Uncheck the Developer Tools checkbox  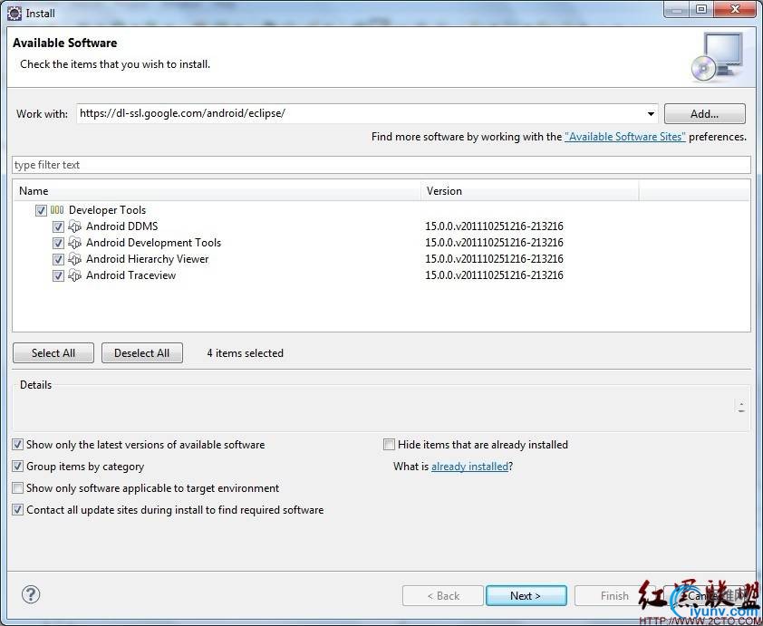[41, 210]
